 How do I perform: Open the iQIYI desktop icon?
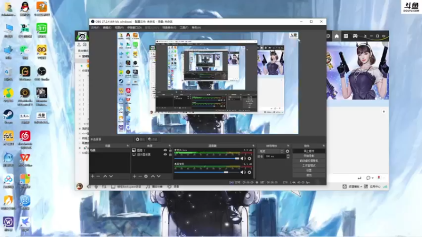click(x=42, y=31)
